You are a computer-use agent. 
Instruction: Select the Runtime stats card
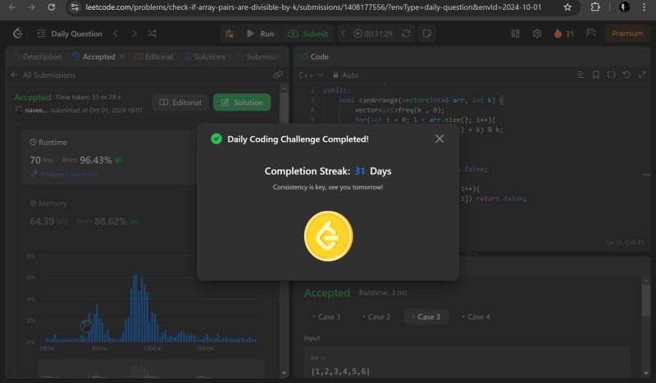(x=109, y=157)
